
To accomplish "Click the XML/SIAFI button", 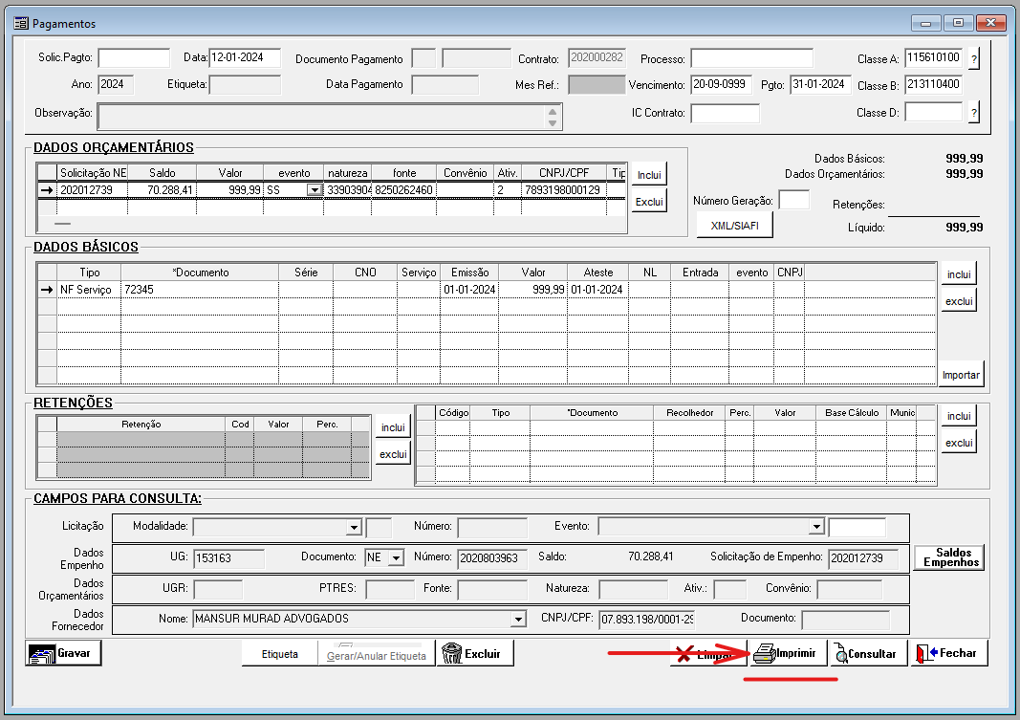I will (x=734, y=225).
